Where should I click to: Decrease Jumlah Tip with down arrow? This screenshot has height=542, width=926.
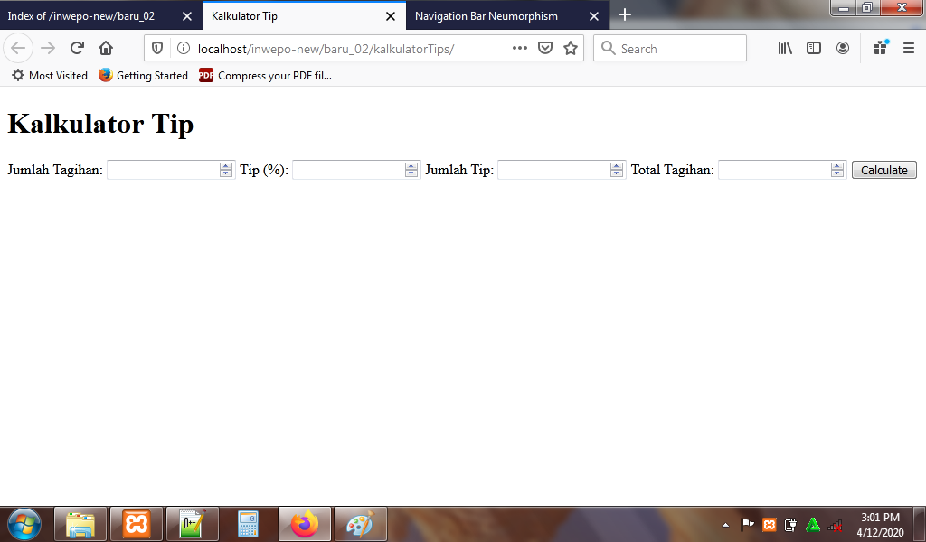pos(617,174)
